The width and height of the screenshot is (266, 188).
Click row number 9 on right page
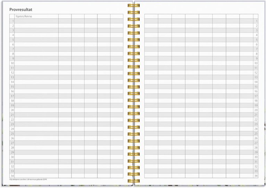tap(256, 59)
